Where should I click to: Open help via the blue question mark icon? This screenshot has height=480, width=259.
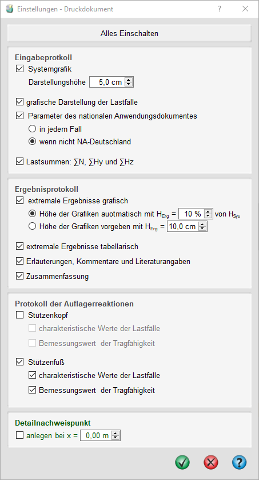(239, 462)
